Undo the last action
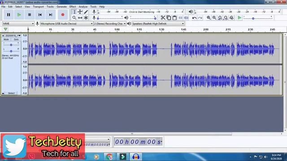287x161 pixels. (194, 18)
